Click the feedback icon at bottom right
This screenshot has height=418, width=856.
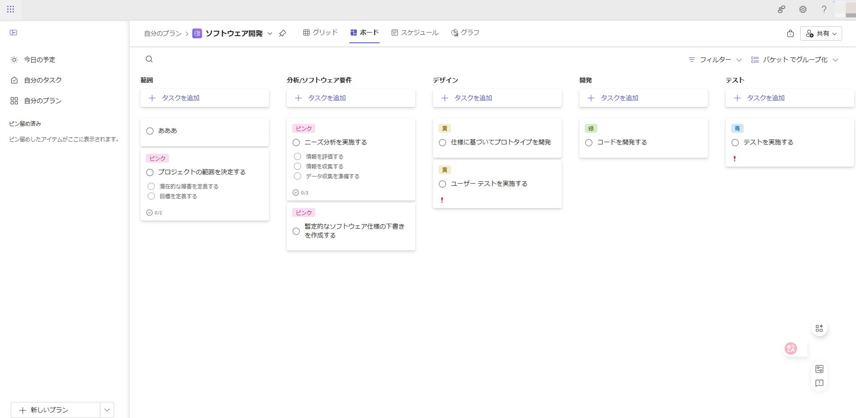click(819, 383)
